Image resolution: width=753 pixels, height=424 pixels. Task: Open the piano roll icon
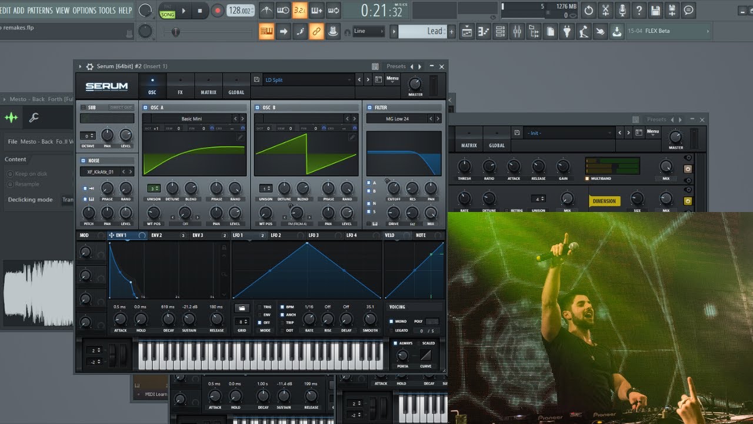click(484, 31)
